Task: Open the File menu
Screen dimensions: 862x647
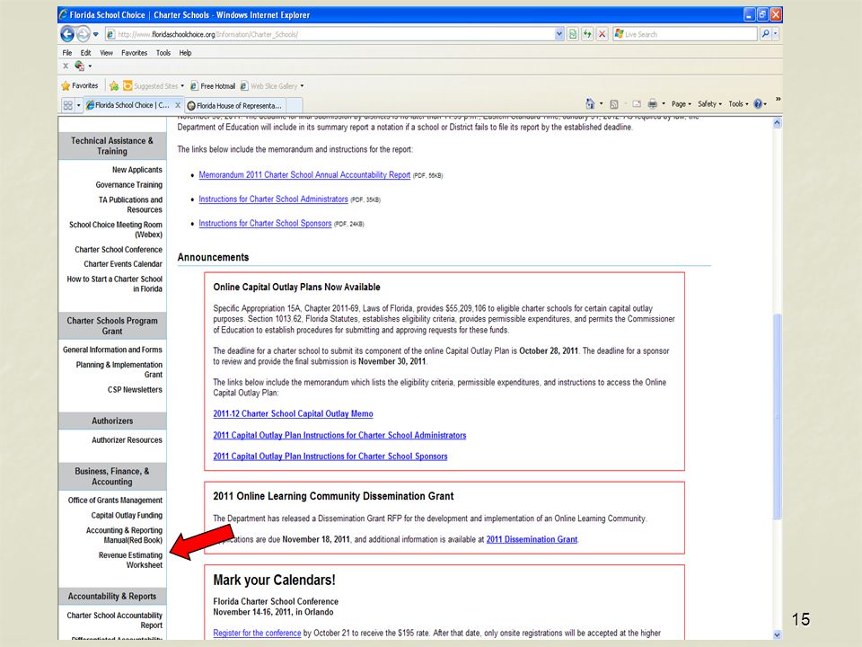Action: (67, 53)
